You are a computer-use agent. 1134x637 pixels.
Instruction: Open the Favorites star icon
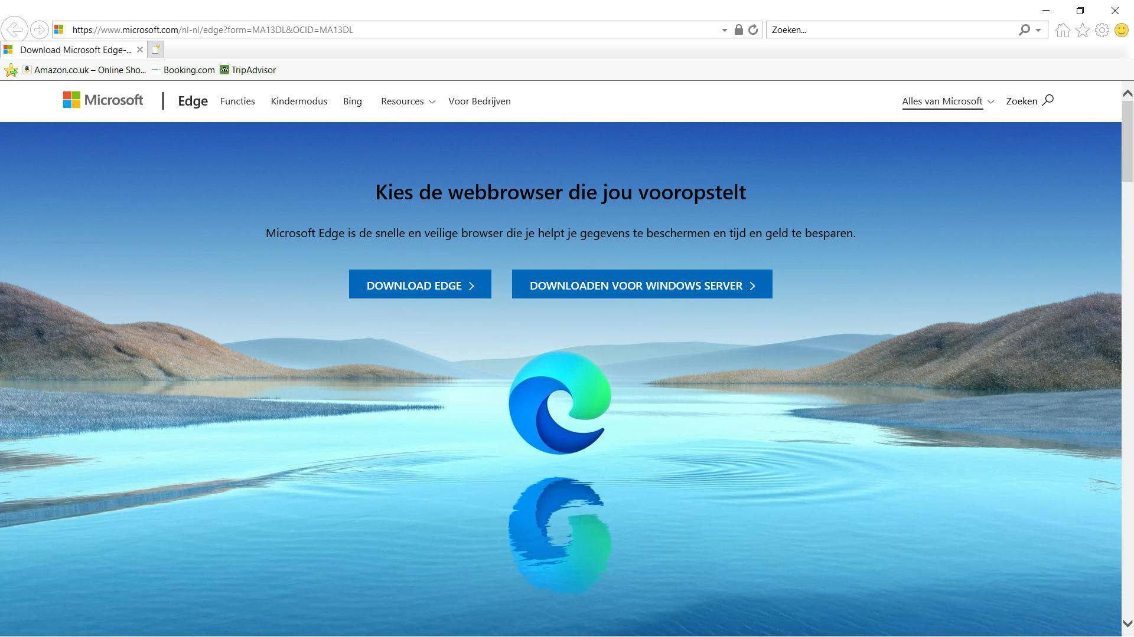(x=1082, y=30)
